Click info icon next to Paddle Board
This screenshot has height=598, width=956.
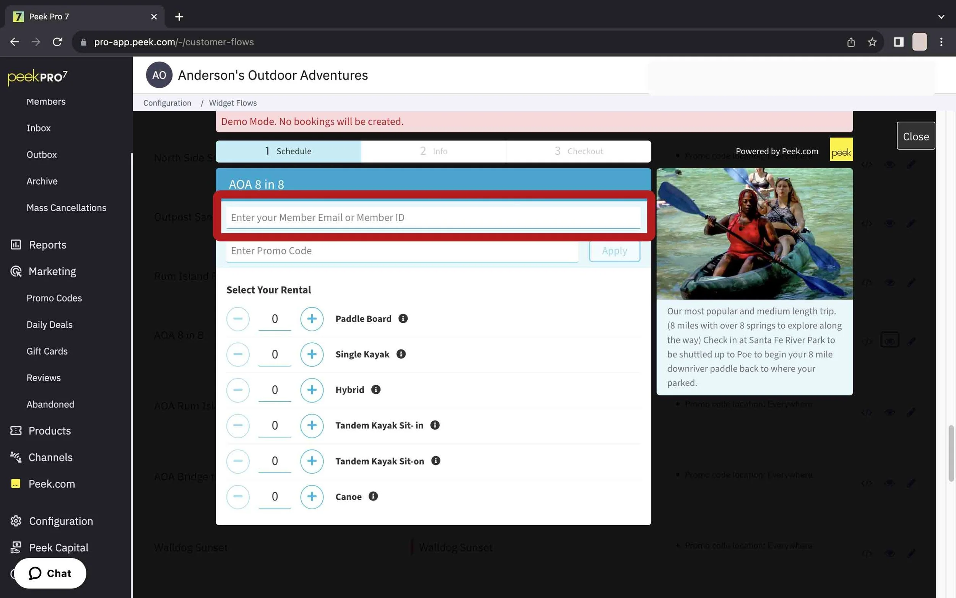(403, 318)
